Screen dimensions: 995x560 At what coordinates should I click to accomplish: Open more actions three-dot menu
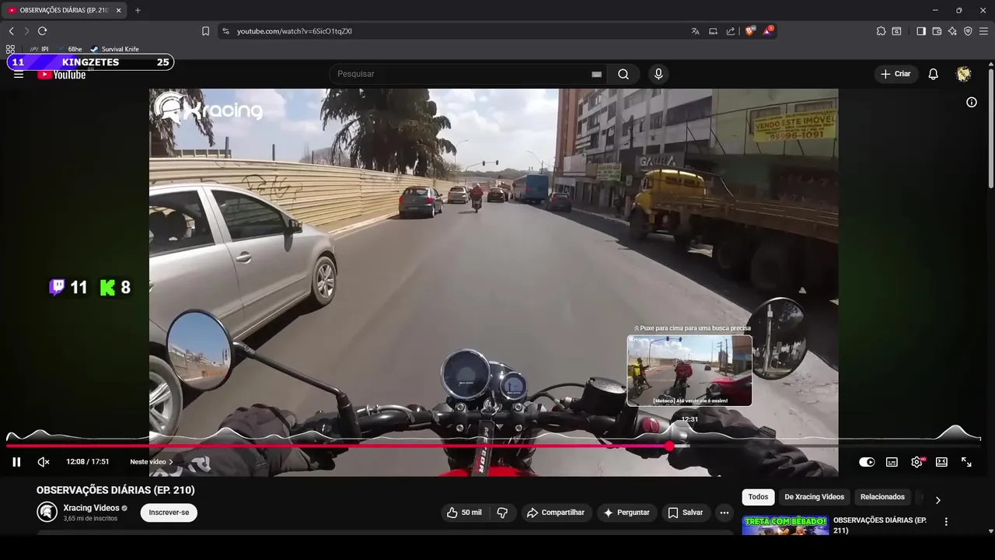click(724, 513)
